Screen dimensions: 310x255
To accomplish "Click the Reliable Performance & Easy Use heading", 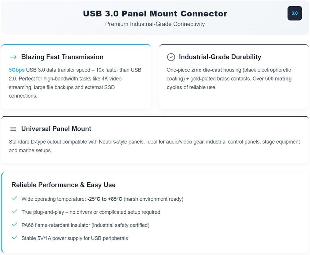I will tap(64, 185).
